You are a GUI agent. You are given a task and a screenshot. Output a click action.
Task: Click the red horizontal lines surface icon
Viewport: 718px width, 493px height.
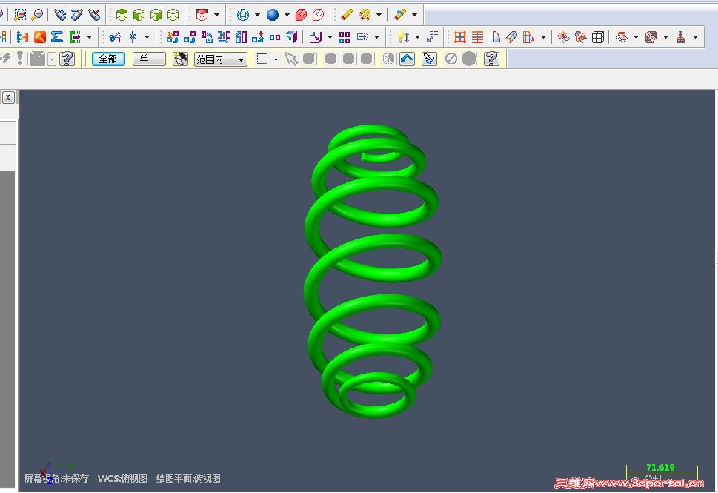tap(478, 37)
